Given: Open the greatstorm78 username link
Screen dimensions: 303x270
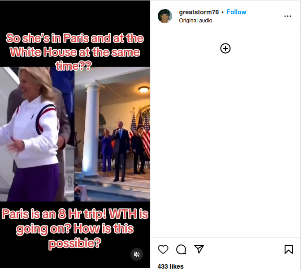Looking at the screenshot, I should tap(199, 12).
